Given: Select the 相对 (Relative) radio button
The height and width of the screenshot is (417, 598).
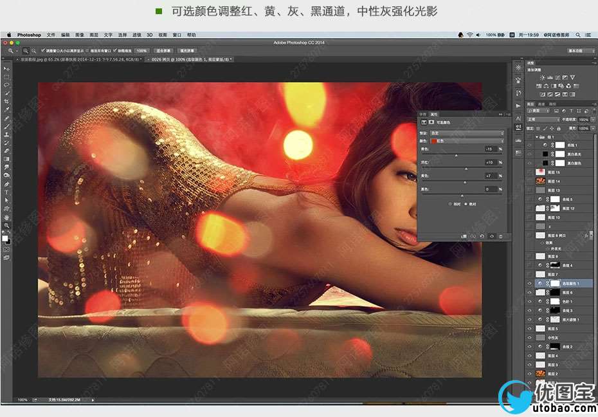Looking at the screenshot, I should point(450,204).
